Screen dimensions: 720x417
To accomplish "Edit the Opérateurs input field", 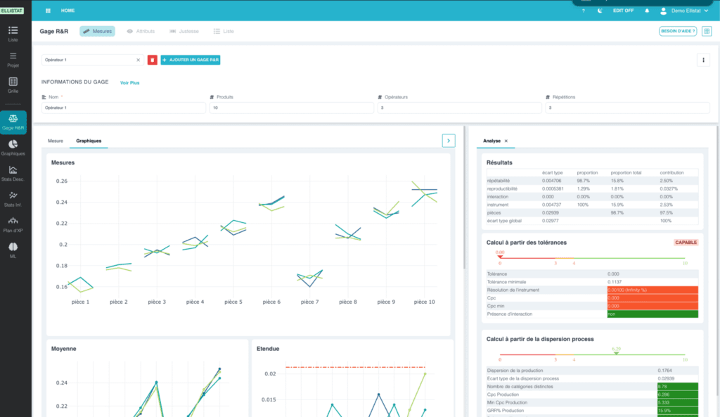I will click(x=460, y=108).
